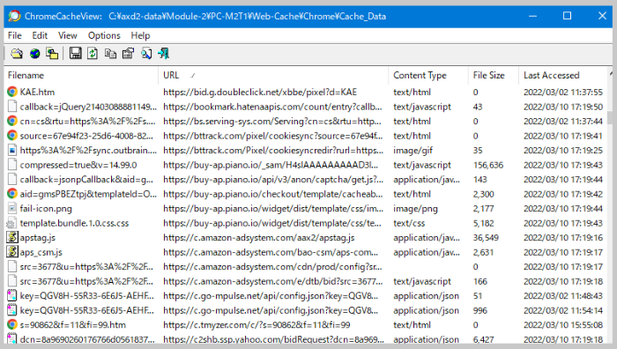The image size is (617, 349).
Task: Click the Chrome icon beside aid=gmsPBEZtpj&templateId
Action: coord(12,194)
